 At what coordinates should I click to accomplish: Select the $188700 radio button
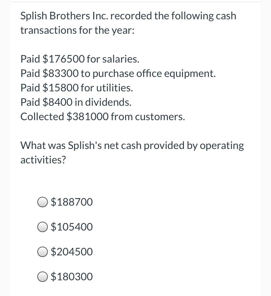tap(42, 202)
